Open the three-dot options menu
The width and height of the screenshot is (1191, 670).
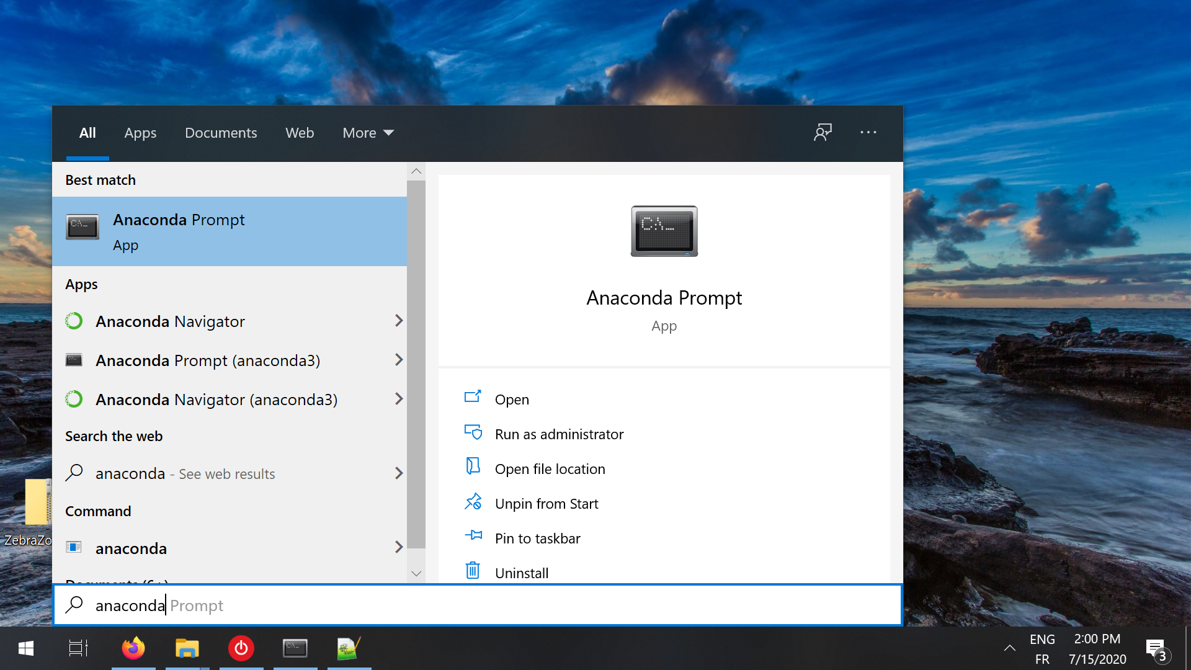868,132
